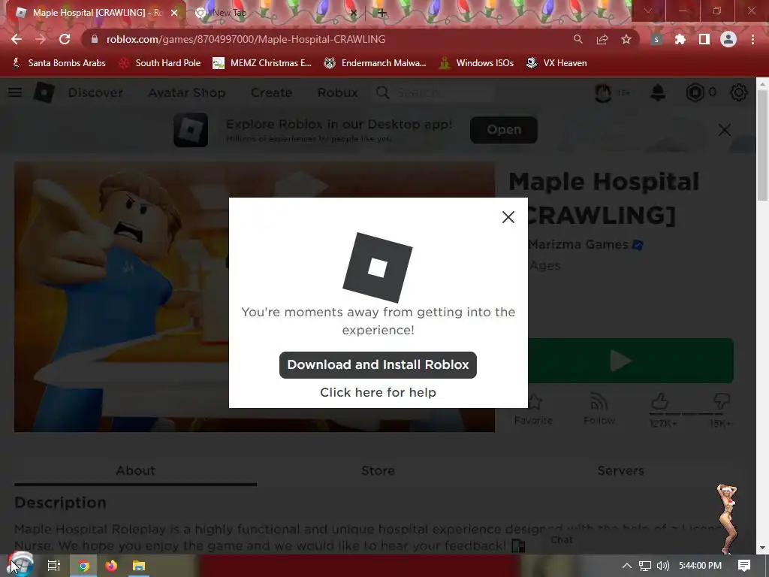
Task: Dismiss the Desktop app banner
Action: tap(725, 130)
